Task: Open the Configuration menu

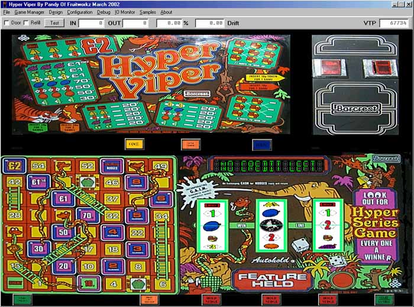Action: click(x=80, y=12)
